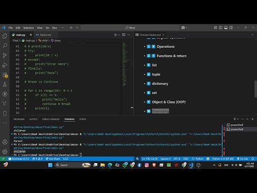Viewport: 257px width, 193px height.
Task: Select the second powershell terminal entry
Action: click(237, 129)
